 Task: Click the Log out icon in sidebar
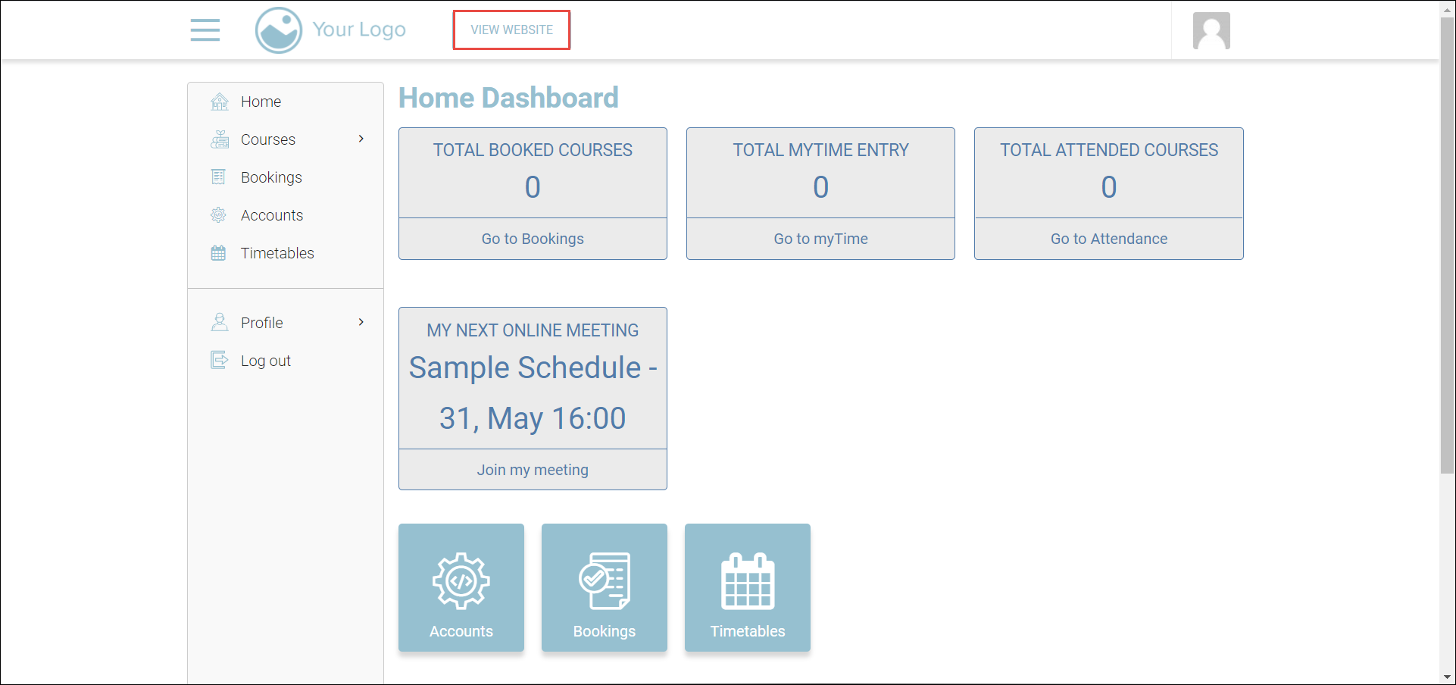[x=219, y=361]
